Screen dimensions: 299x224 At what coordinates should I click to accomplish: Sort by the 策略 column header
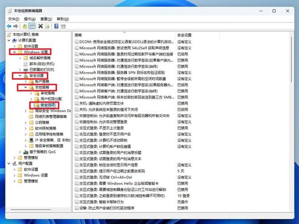tap(124, 35)
